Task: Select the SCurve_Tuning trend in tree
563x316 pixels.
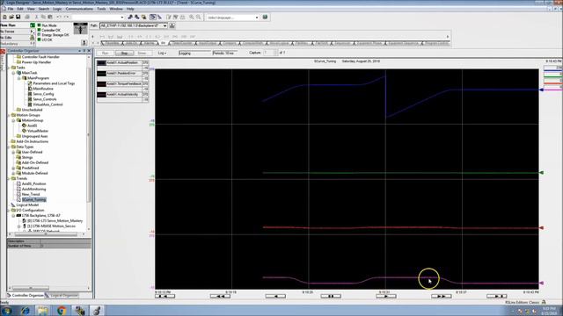Action: 34,199
